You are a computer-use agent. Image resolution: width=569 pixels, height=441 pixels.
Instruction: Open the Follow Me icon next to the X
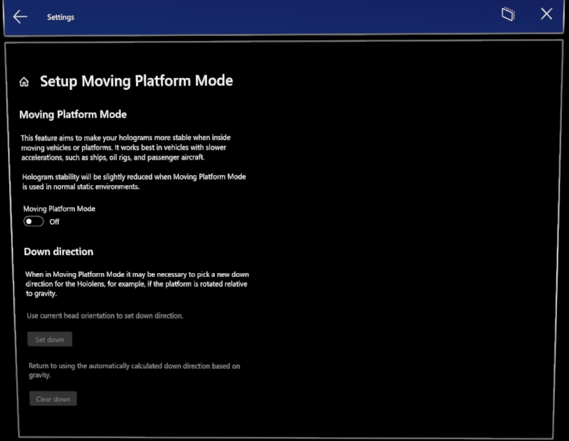[508, 14]
